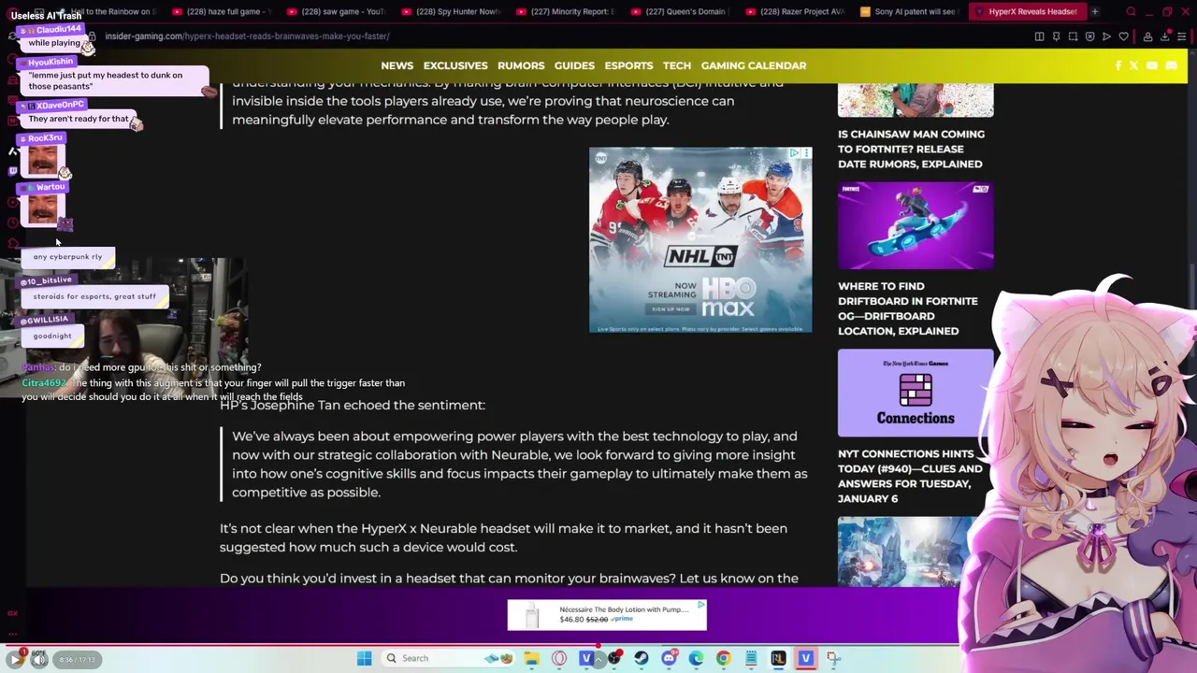Open Insider Gaming's X page icon
This screenshot has height=673, width=1197.
tap(1134, 65)
